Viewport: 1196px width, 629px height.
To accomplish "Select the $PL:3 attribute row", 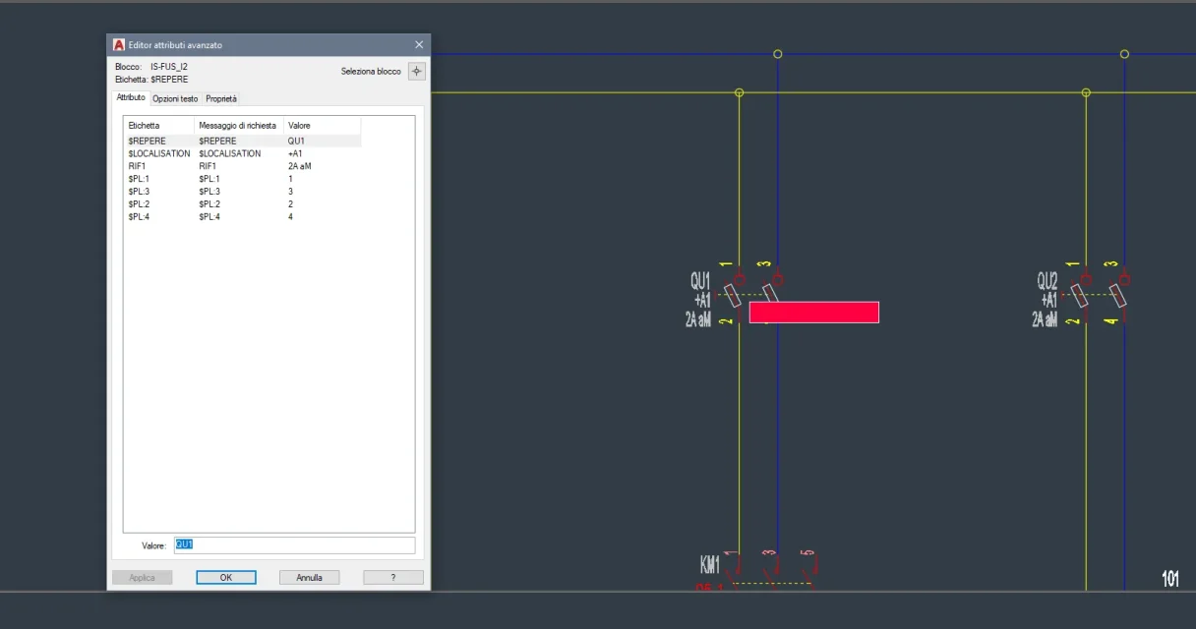I will tap(242, 191).
